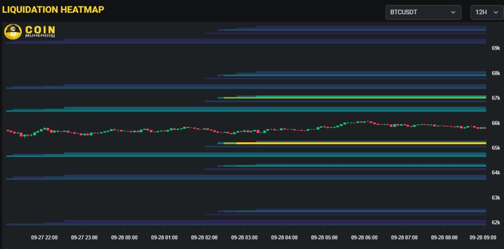Viewport: 504px width, 249px height.
Task: Select the 09-28 00:00 time marker
Action: click(x=124, y=237)
